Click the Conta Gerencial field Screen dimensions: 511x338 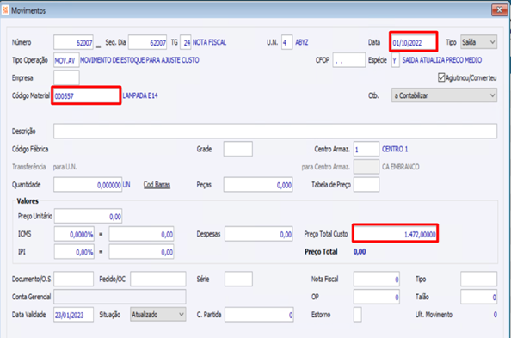click(x=120, y=297)
